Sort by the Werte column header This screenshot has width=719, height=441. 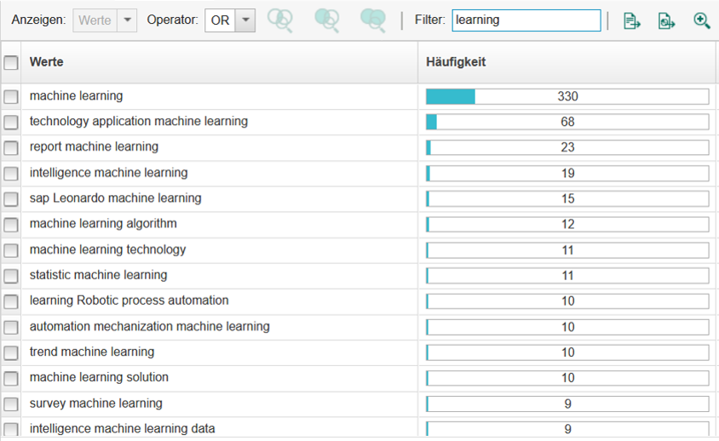coord(46,62)
